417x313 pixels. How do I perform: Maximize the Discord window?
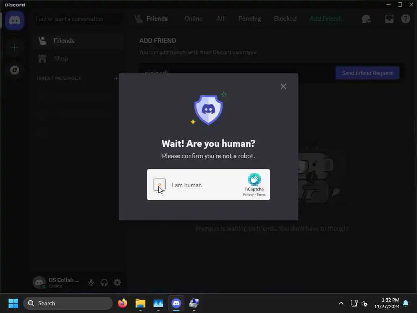tap(400, 4)
